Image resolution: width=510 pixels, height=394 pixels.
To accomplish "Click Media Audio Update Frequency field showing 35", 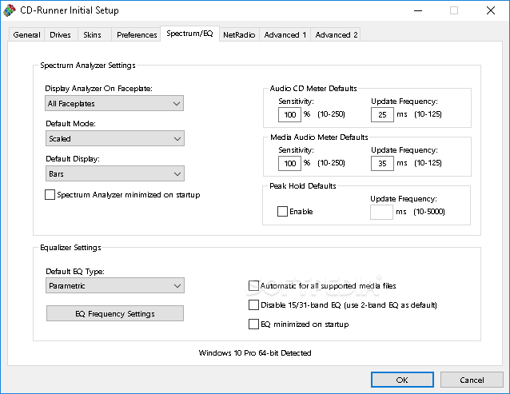I will [382, 163].
